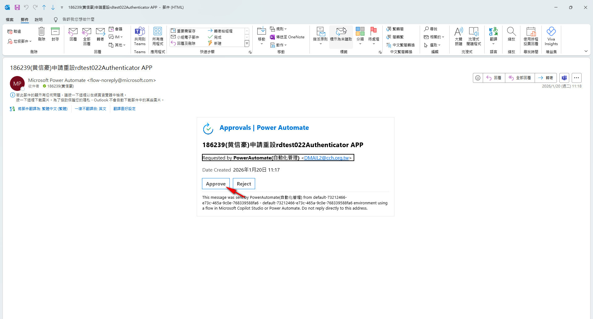Click the Tell Me search field
593x319 pixels.
[x=78, y=19]
